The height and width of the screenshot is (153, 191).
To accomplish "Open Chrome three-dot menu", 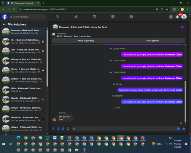I will (x=188, y=10).
